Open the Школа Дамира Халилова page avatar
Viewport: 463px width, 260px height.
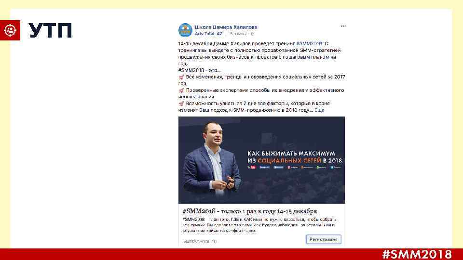click(x=185, y=30)
